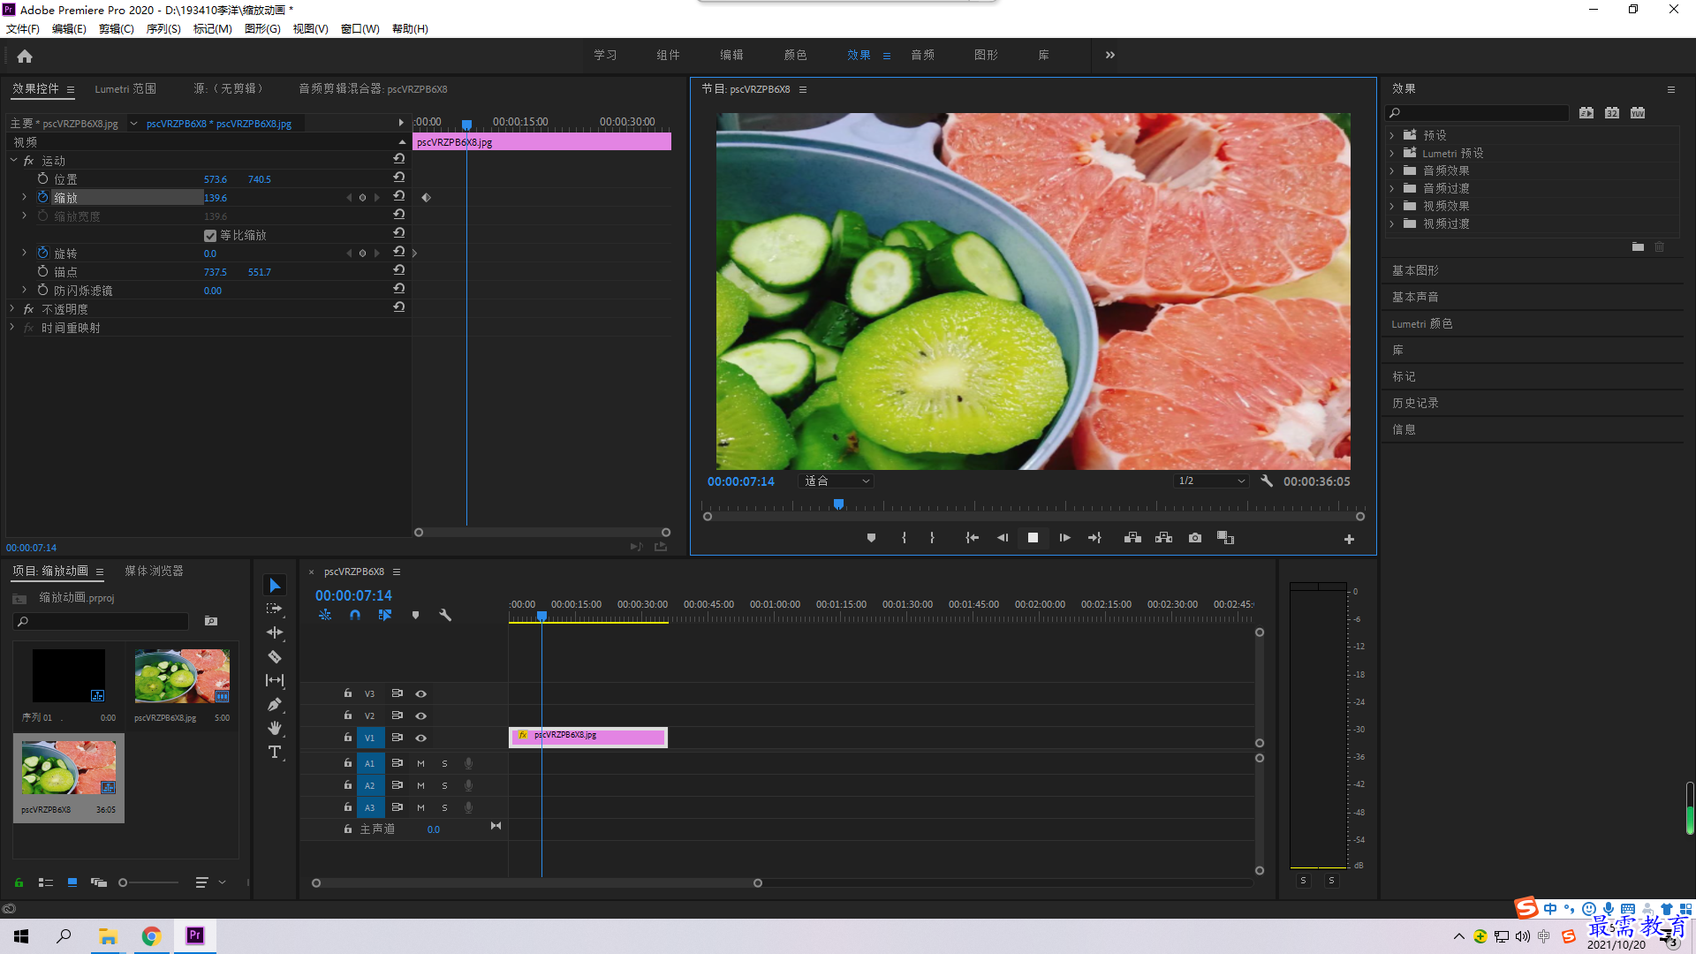Open Program monitor button editor plus icon
Viewport: 1696px width, 954px height.
click(x=1349, y=539)
